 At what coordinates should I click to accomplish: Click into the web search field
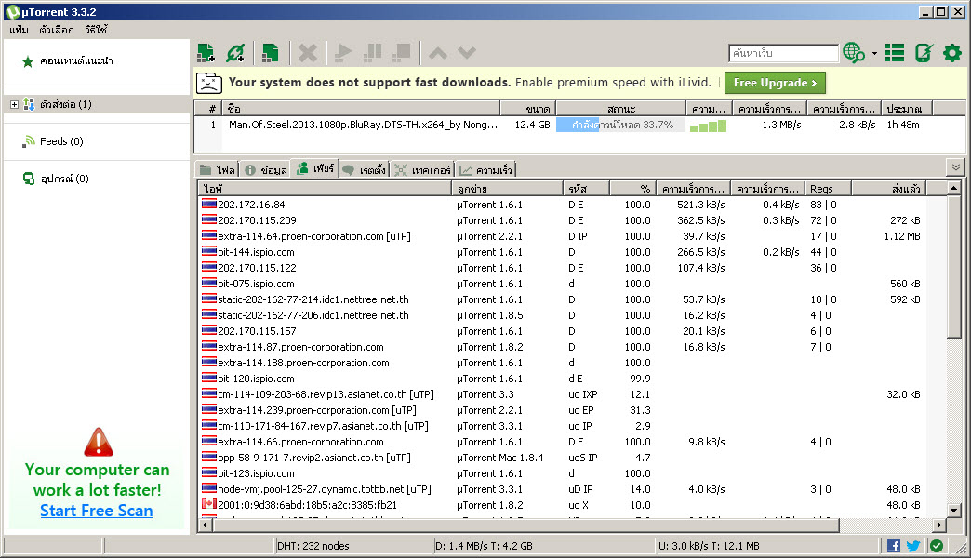point(783,53)
